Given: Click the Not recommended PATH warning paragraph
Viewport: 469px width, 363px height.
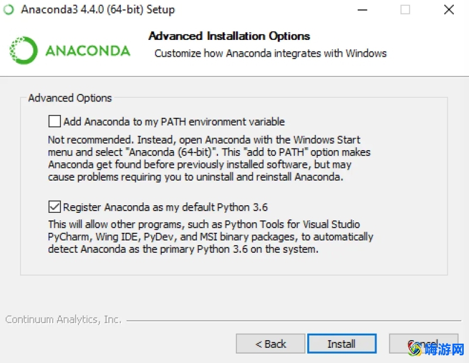Looking at the screenshot, I should tap(209, 158).
